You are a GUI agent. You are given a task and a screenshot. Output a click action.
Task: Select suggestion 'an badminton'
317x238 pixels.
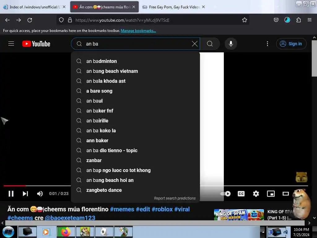pos(135,61)
